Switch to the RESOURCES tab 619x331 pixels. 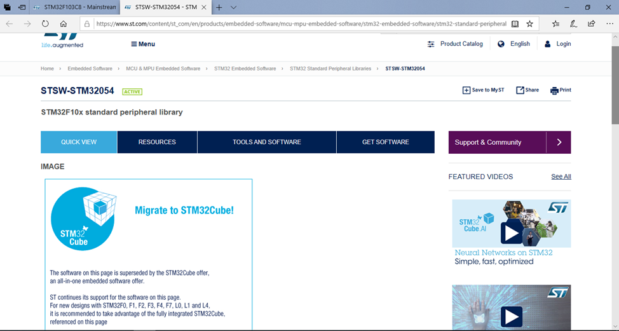point(157,142)
